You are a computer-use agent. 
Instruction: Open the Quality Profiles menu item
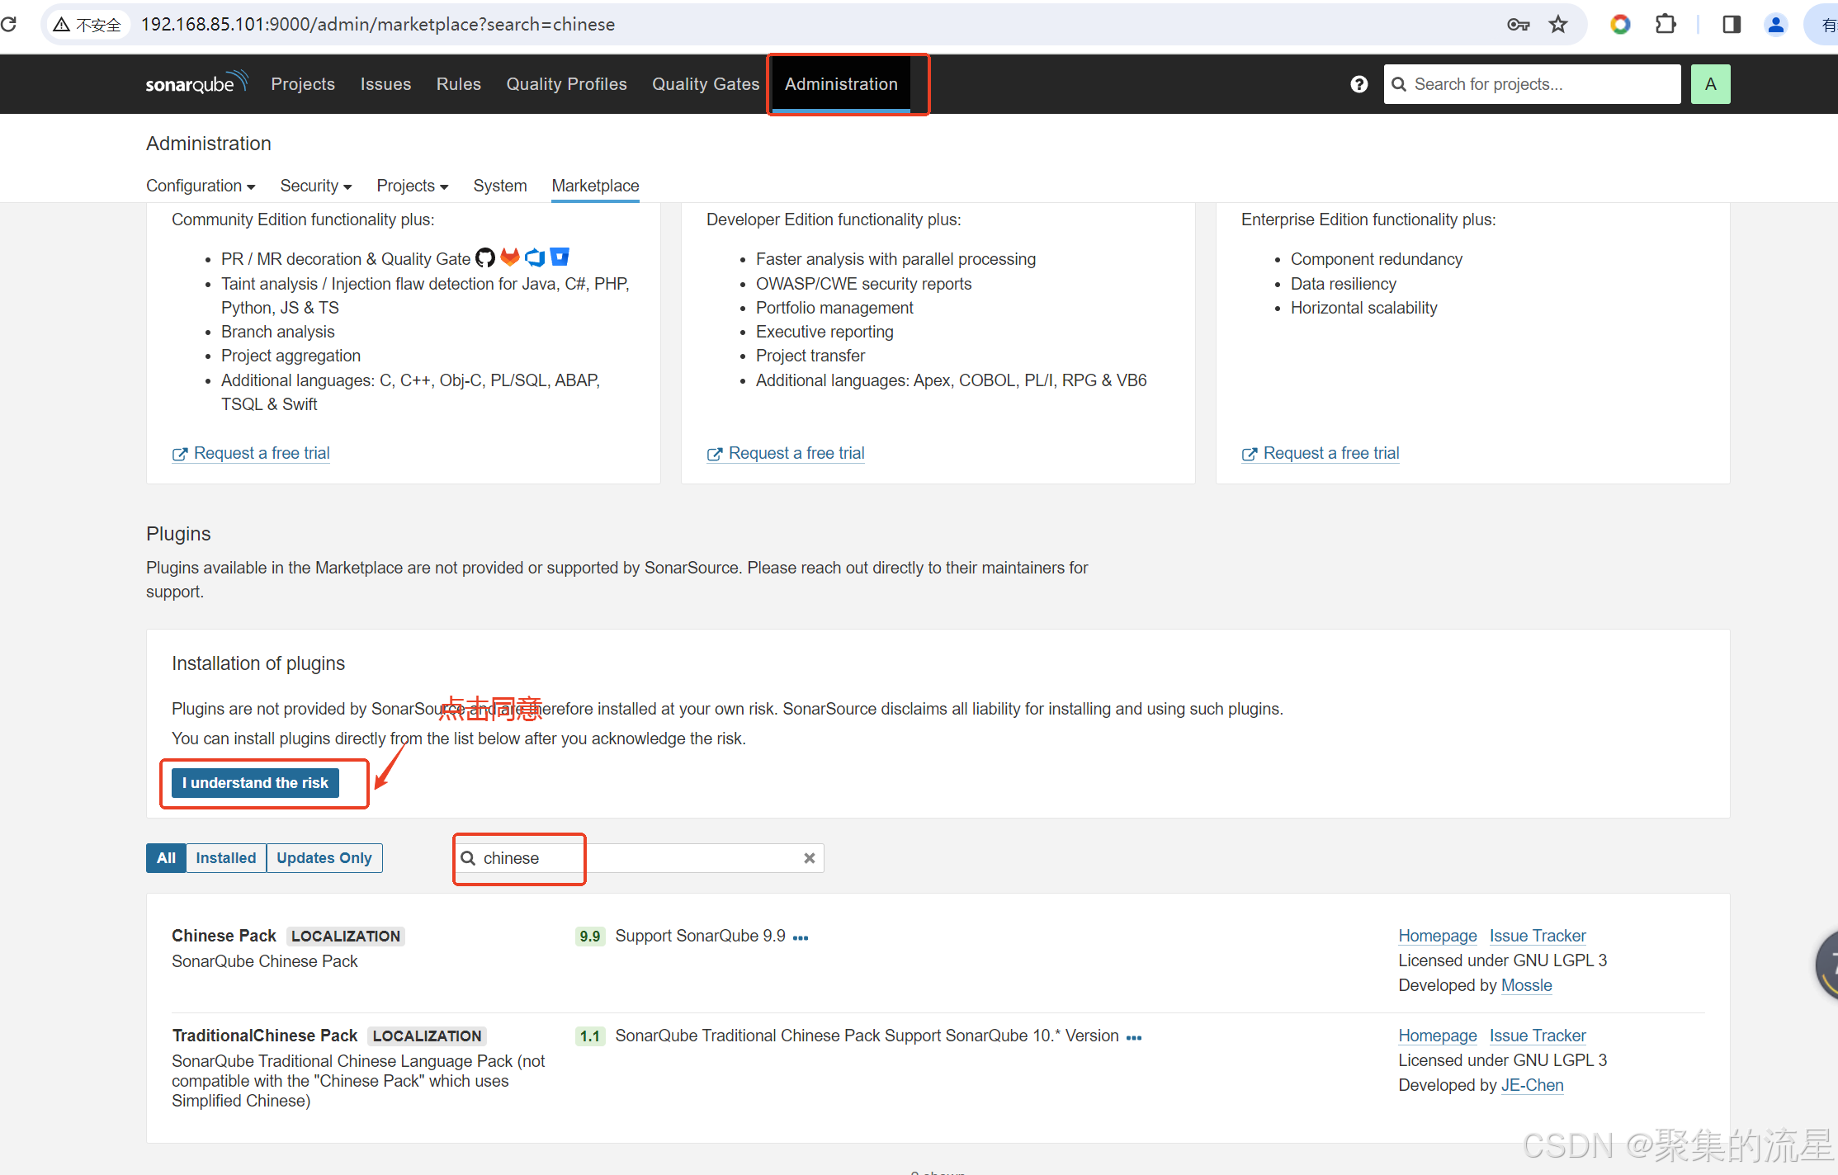[x=566, y=83]
